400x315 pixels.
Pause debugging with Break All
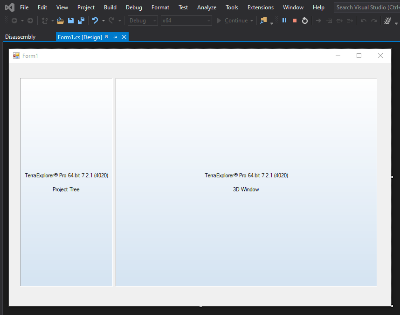(x=284, y=21)
